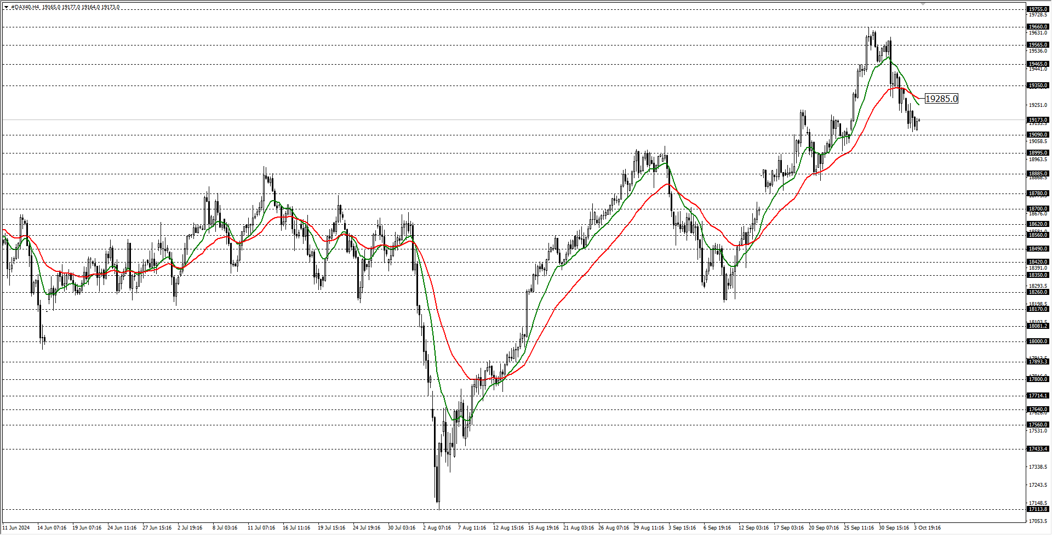1052x535 pixels.
Task: Click the 21 Aug 03:16 time axis label
Action: pyautogui.click(x=579, y=528)
